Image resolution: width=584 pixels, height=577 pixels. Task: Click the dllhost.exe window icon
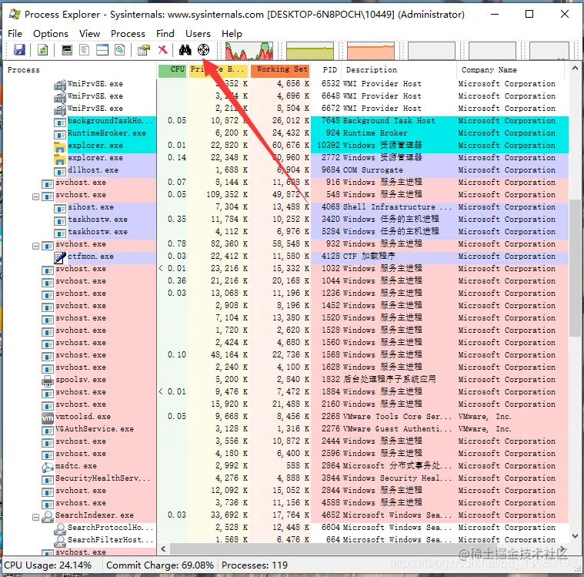(x=59, y=172)
